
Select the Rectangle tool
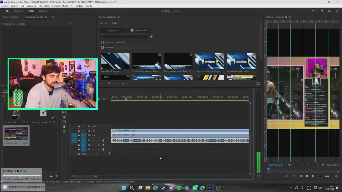click(64, 122)
